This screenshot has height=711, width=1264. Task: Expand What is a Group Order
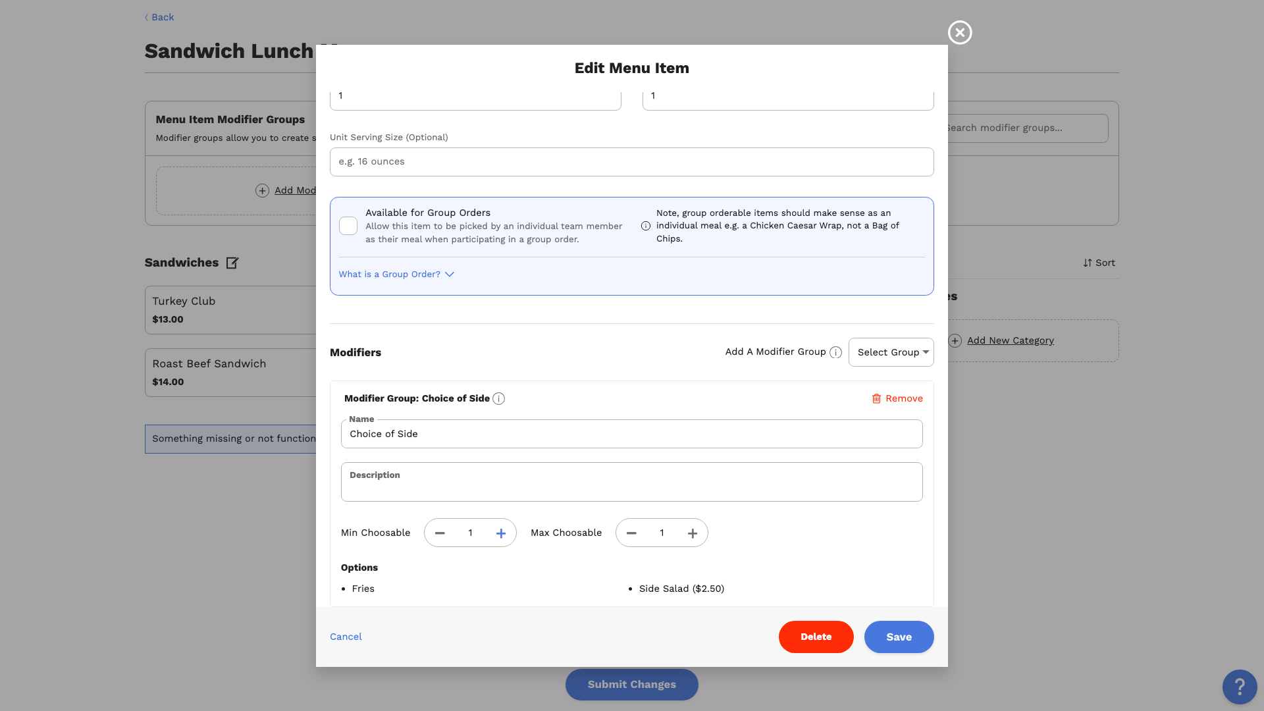(x=396, y=275)
